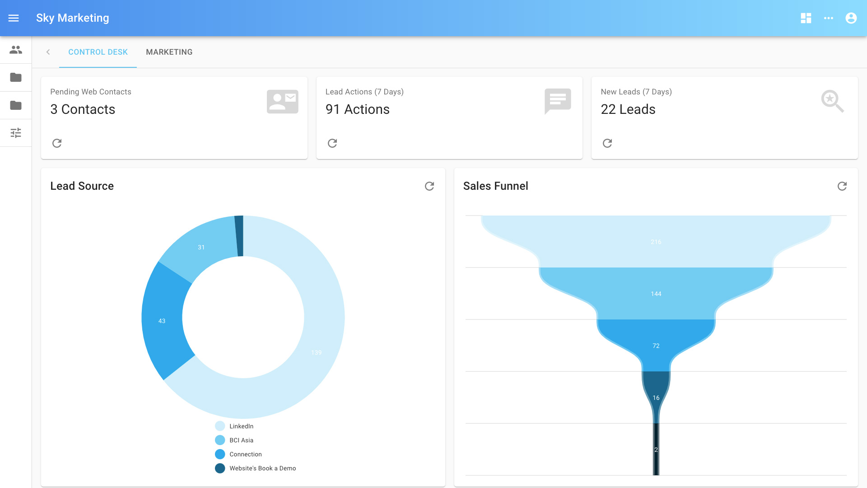
Task: Click the back chevron next to tabs
Action: (48, 52)
